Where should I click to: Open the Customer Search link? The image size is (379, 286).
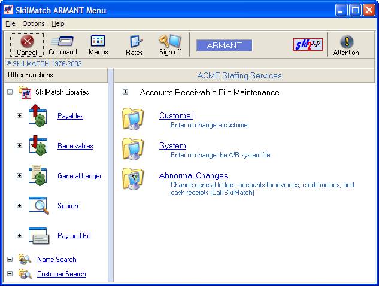pyautogui.click(x=62, y=274)
